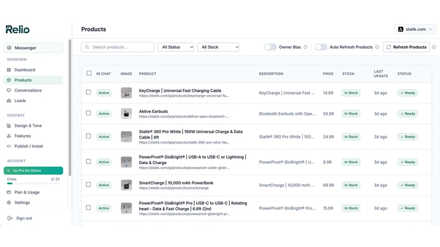440x247 pixels.
Task: Click the info icon after Refresh Products
Action: 434,47
